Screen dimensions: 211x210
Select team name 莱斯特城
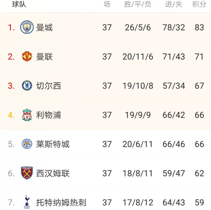point(53,144)
